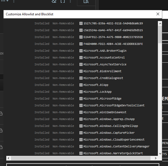Image resolution: width=168 pixels, height=166 pixels.
Task: Toggle Microsoft.AsyncTextService checkbox
Action: (81, 65)
